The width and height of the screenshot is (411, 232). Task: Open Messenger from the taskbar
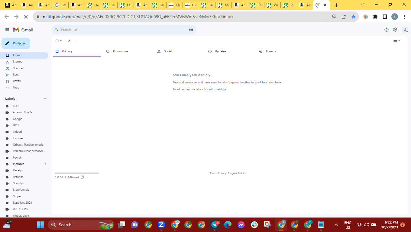(241, 225)
